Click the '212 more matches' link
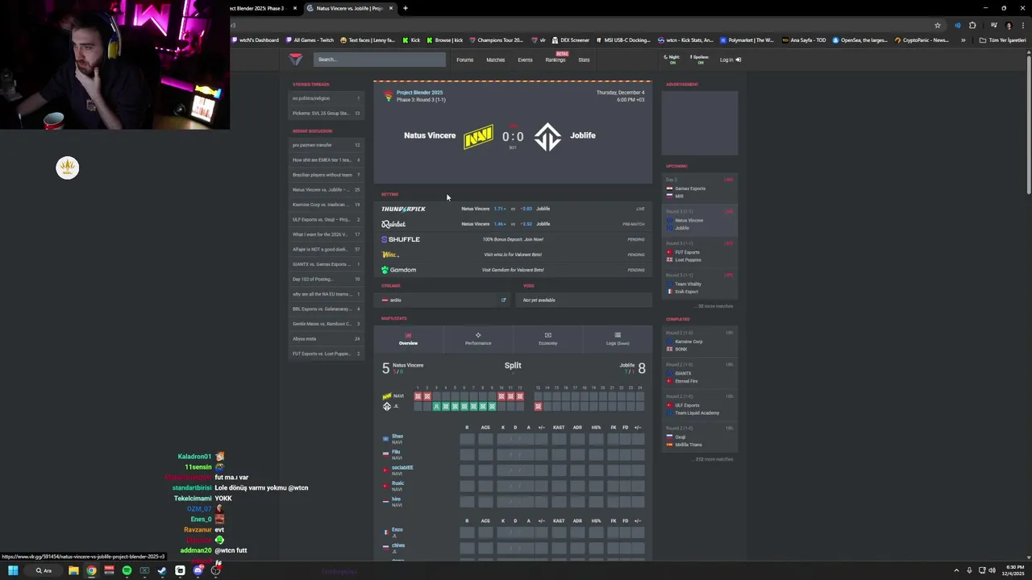The width and height of the screenshot is (1032, 580). coord(714,459)
